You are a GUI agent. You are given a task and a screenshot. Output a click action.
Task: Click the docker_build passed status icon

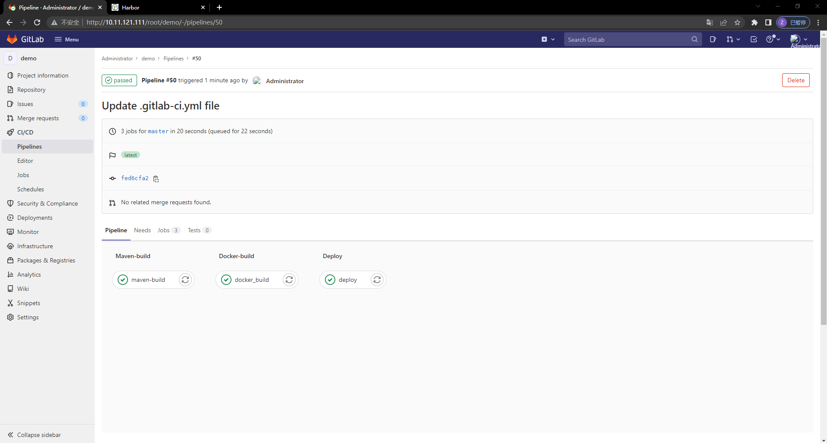coord(226,280)
